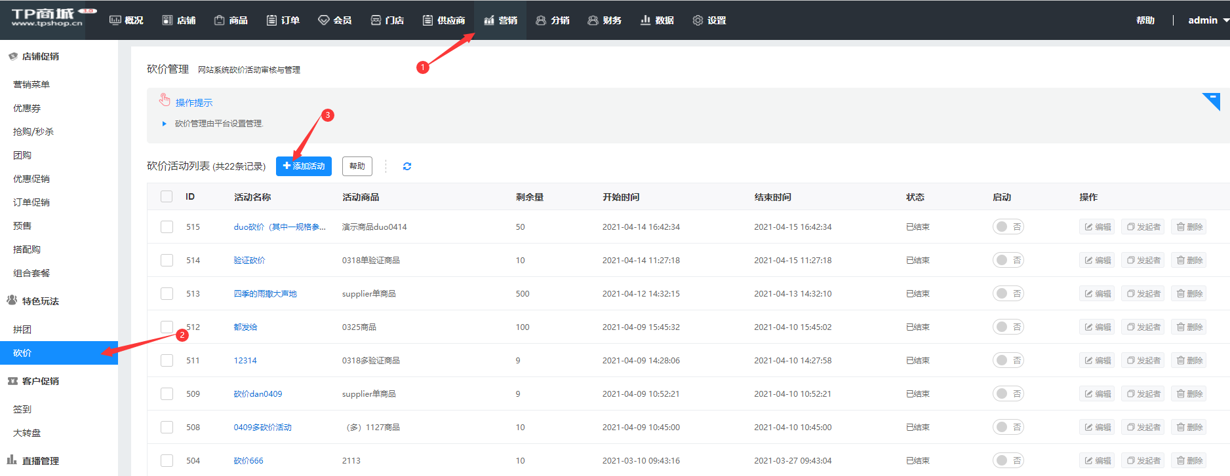Screen dimensions: 1230x476
Task: Open the 验证砍价 activity link
Action: 249,261
